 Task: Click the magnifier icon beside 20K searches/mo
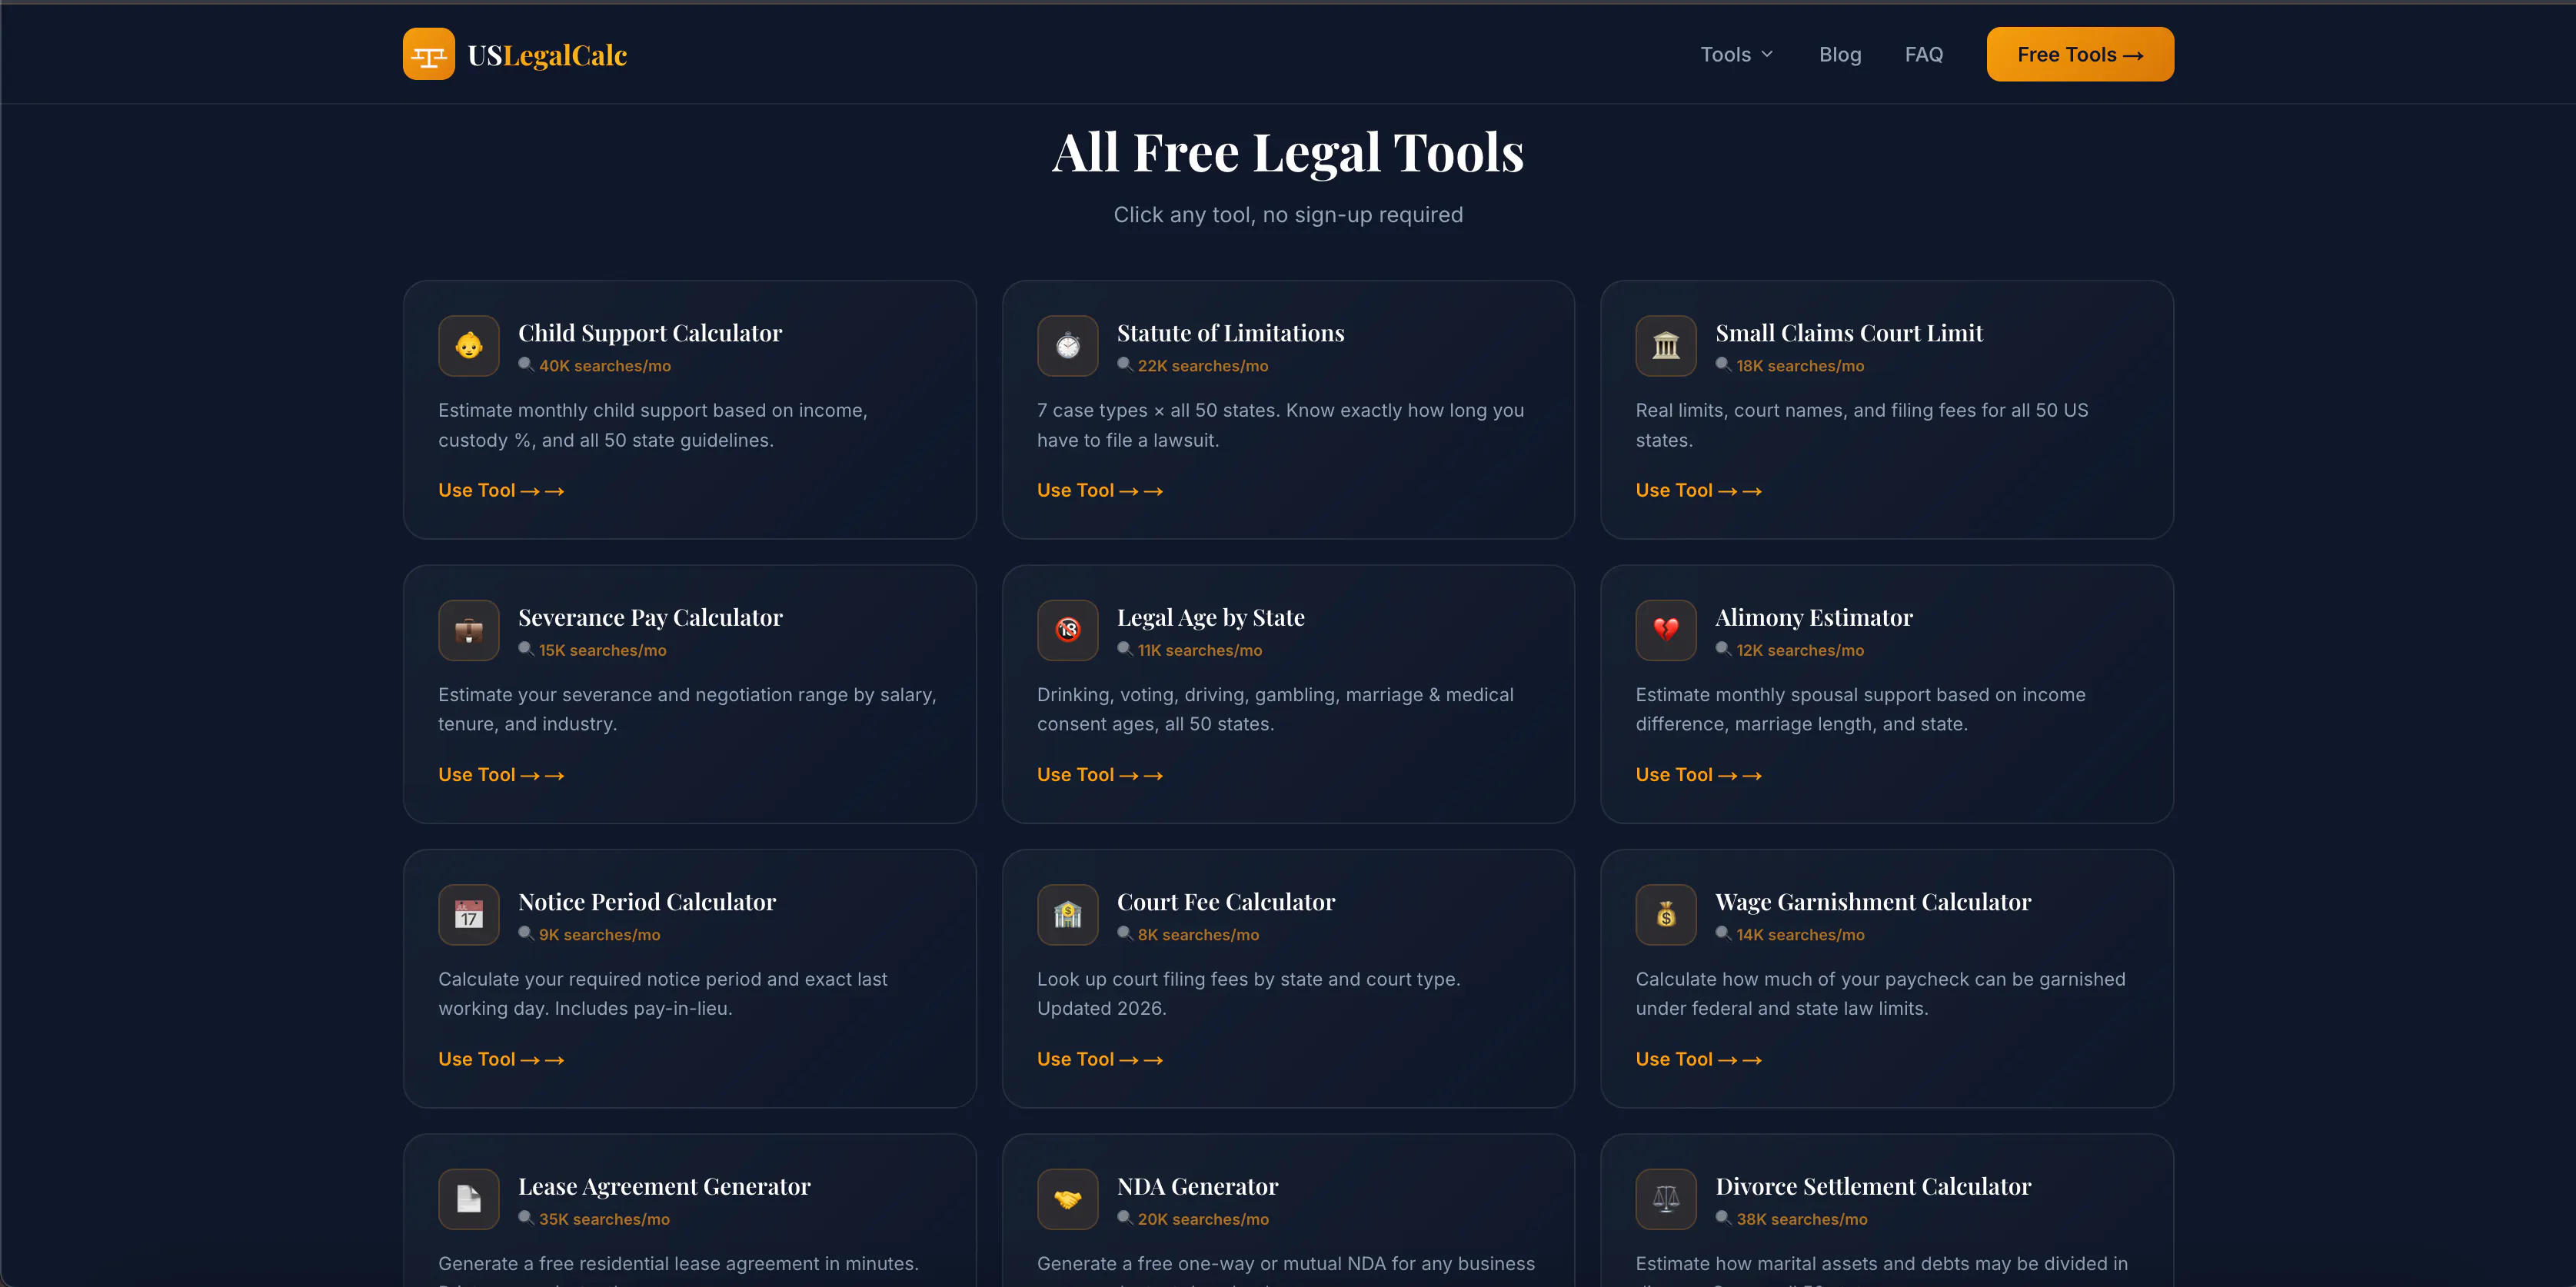(x=1125, y=1218)
